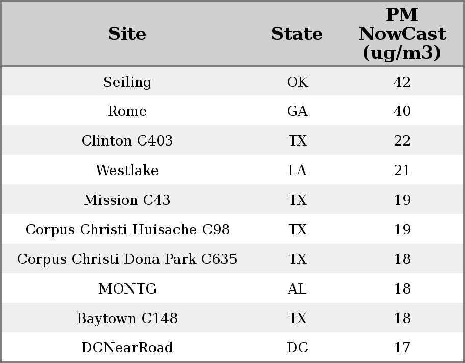Select Corpus Christi Huisache C98 cell
465x363 pixels.
click(127, 230)
